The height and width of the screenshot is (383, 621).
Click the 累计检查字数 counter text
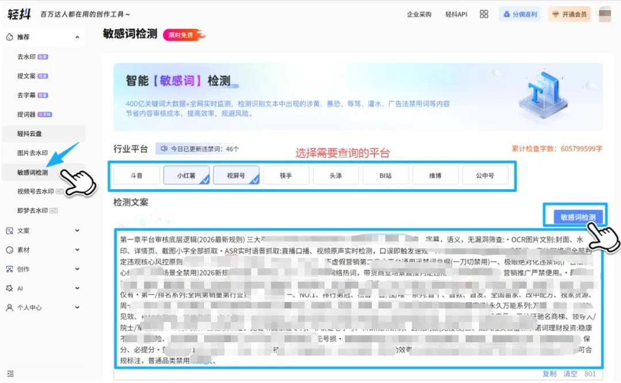[x=557, y=149]
